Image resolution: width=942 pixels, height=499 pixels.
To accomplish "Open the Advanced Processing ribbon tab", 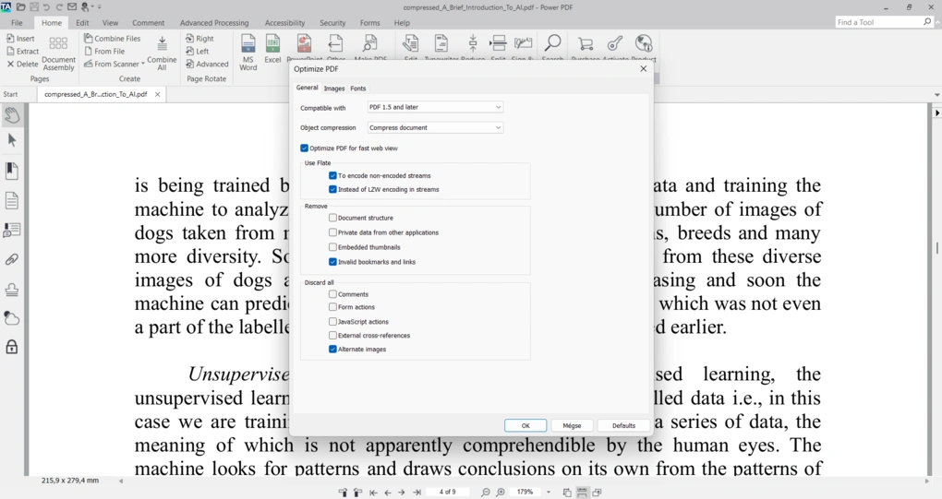I will (x=214, y=23).
